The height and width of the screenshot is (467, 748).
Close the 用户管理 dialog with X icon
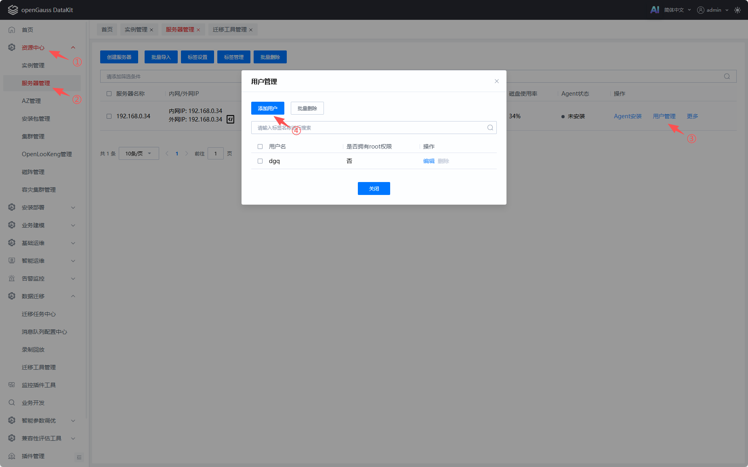click(497, 81)
